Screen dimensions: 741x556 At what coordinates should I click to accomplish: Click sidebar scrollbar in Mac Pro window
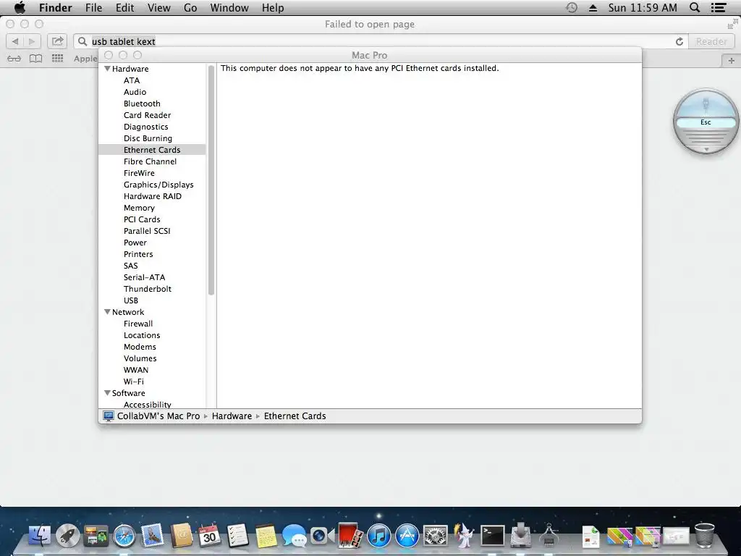tap(211, 180)
